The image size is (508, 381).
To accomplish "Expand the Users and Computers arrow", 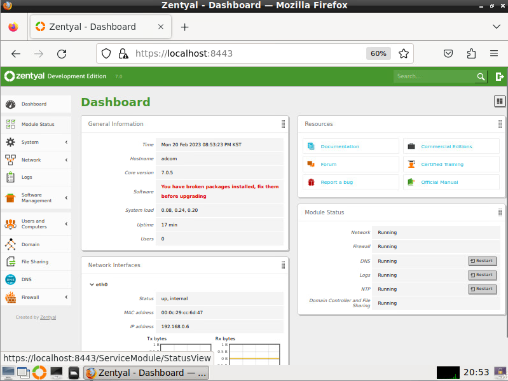I will [66, 224].
